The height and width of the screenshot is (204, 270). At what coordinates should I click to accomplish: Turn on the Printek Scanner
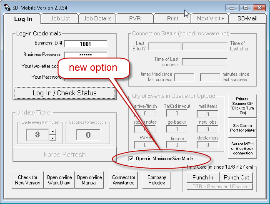coord(242,106)
